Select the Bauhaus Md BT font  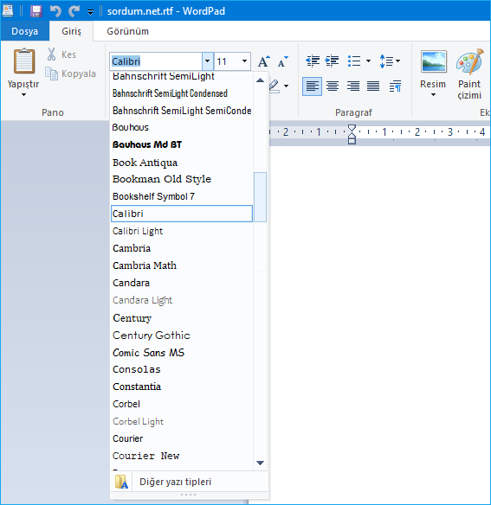tap(182, 144)
